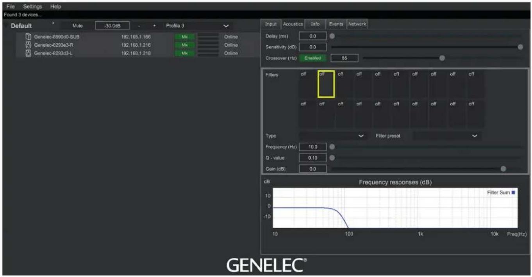
Task: Click the Default group name
Action: (x=21, y=26)
